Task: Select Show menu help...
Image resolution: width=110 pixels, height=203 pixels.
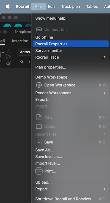Action: coord(71,18)
